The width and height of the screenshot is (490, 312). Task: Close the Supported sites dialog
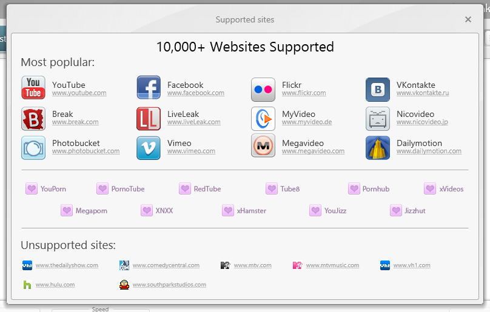tap(468, 19)
